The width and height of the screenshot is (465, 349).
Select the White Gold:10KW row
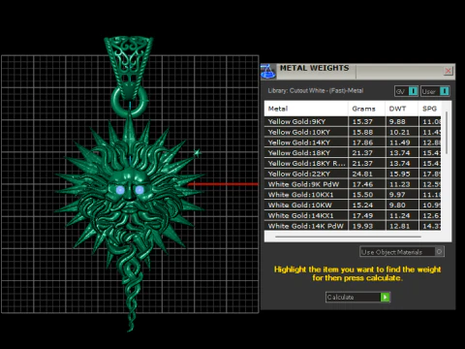[x=353, y=205]
